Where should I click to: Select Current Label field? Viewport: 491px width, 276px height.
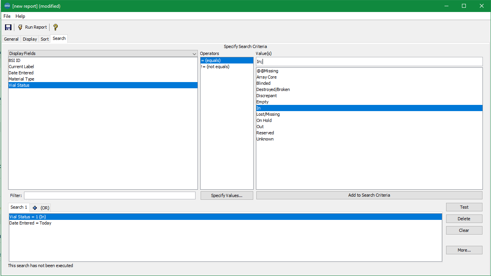(x=103, y=67)
